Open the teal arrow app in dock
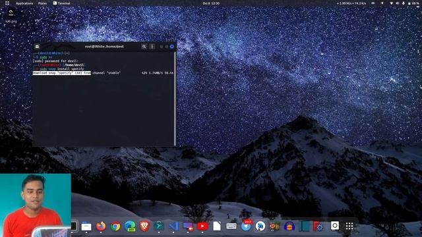Image resolution: width=422 pixels, height=237 pixels. (159, 226)
